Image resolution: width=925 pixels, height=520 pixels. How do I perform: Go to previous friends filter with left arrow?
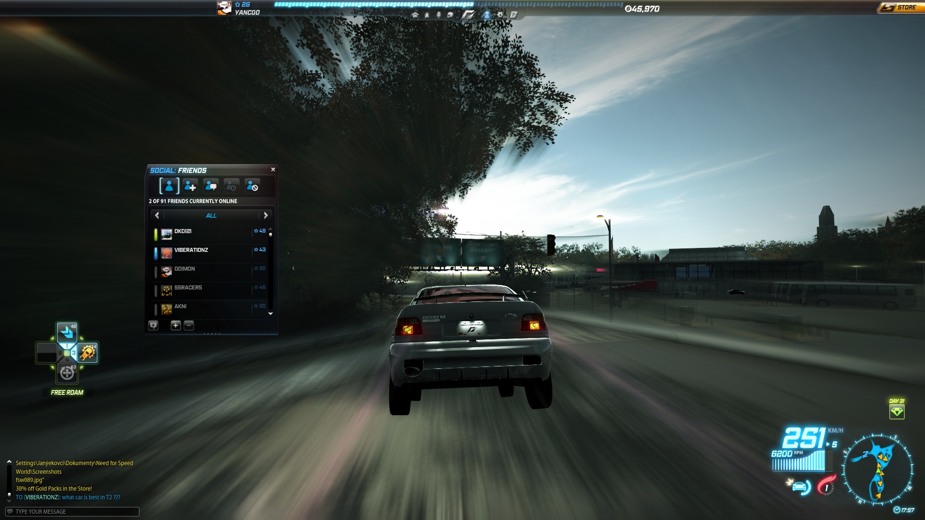157,216
